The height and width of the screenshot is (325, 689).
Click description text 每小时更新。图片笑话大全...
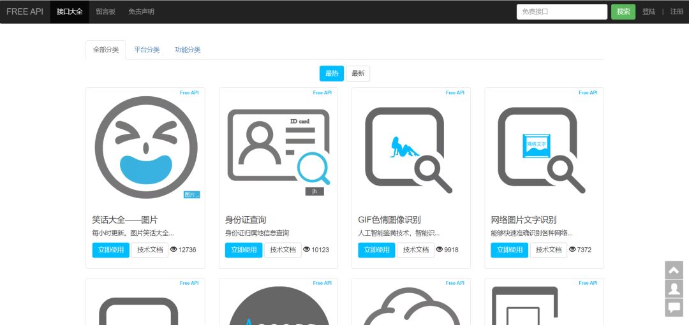(133, 233)
